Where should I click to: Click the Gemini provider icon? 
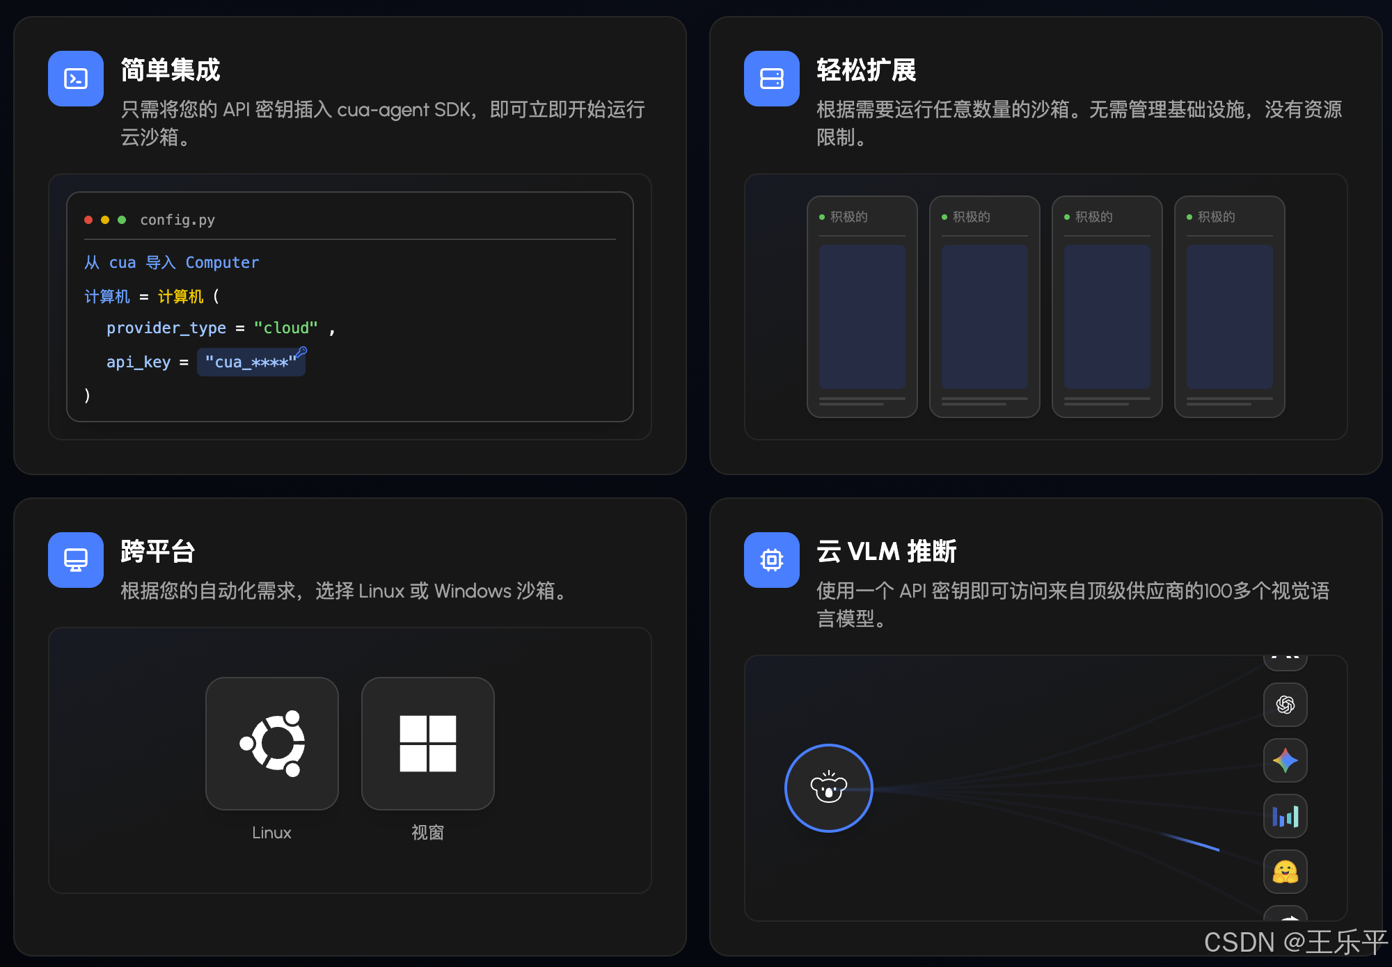click(x=1286, y=761)
